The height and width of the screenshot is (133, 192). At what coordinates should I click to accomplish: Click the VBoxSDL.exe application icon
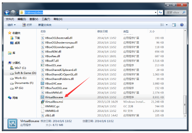(42, 65)
